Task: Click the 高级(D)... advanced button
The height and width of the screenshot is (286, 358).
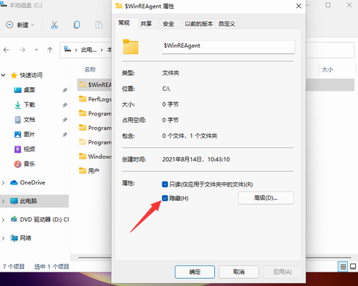Action: pyautogui.click(x=266, y=198)
